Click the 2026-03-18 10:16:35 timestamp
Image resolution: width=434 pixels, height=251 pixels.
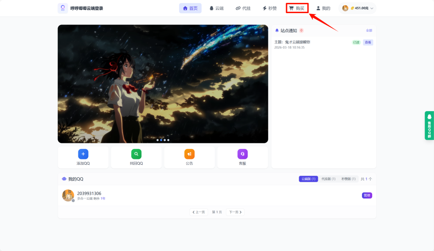click(x=289, y=47)
